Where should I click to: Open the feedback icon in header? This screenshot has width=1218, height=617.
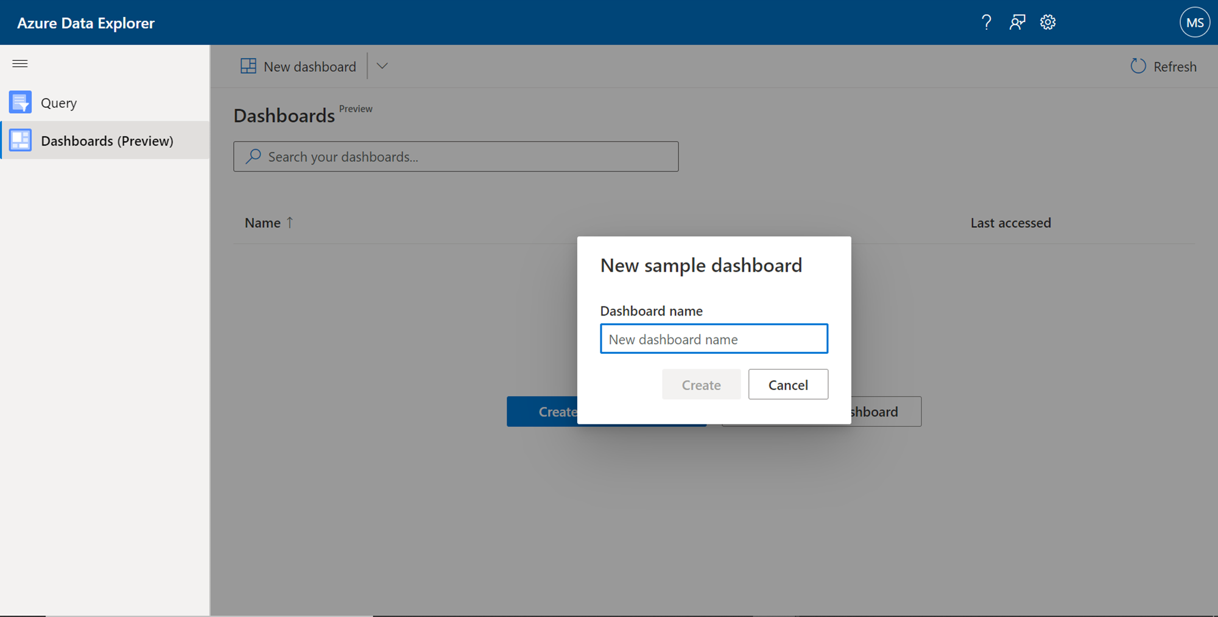pos(1017,23)
